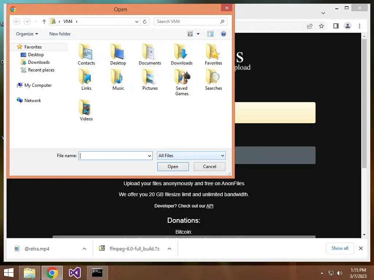The height and width of the screenshot is (280, 374).
Task: Click the scrollbar down arrow
Action: pos(364,235)
